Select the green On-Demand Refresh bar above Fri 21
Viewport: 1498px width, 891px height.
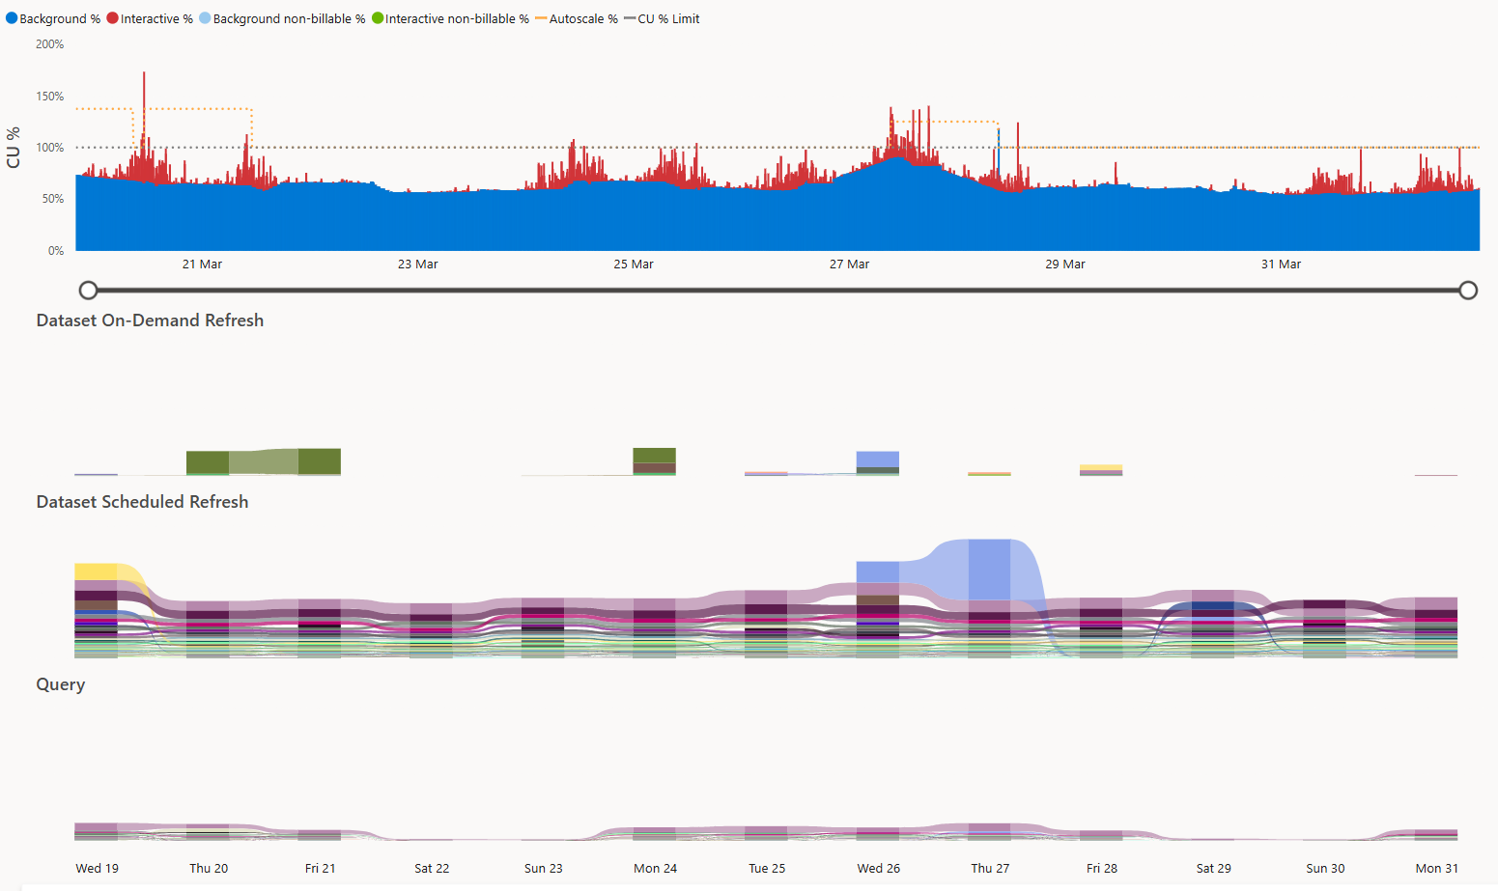coord(320,461)
